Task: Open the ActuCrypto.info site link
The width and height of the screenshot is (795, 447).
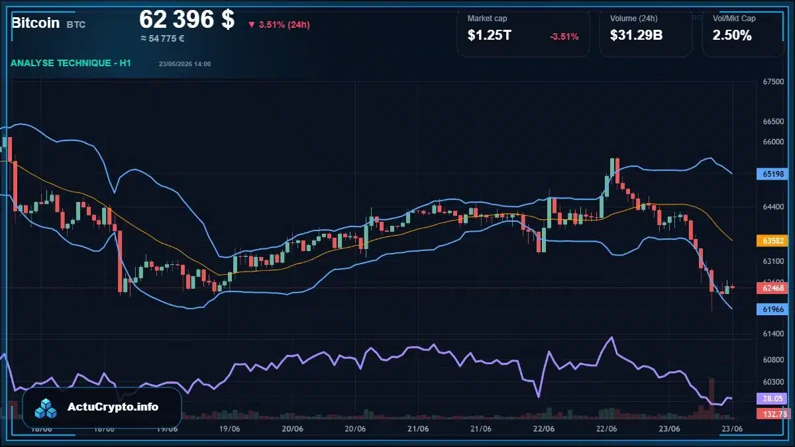Action: pos(113,407)
